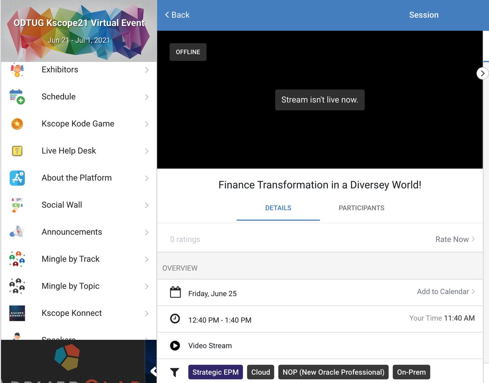
Task: Expand the Mingle by Track chevron
Action: (x=147, y=260)
